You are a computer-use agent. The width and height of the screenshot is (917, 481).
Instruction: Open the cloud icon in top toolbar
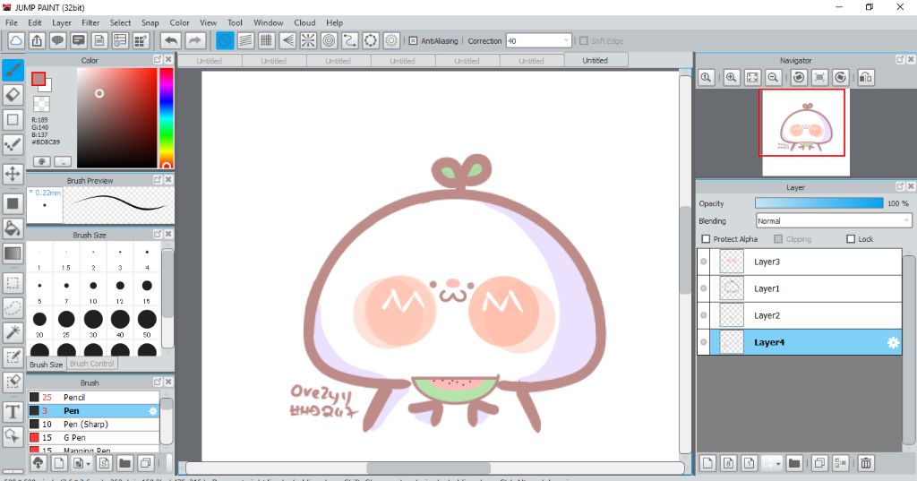tap(16, 40)
